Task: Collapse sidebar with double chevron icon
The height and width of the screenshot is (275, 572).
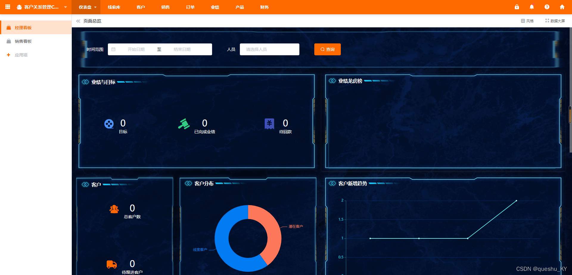Action: pyautogui.click(x=78, y=21)
